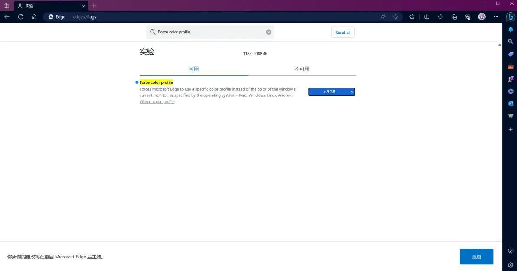This screenshot has width=517, height=271.
Task: Open the favorites list icon
Action: 440,17
